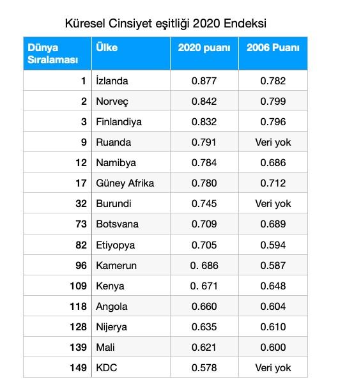Click the table title Küresel Cinsiyet eşitliği 2020 Endeksi

click(x=165, y=24)
